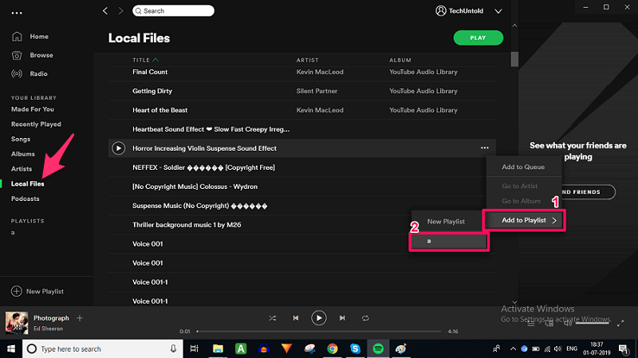The height and width of the screenshot is (358, 638).
Task: Save Photograph with the plus icon
Action: pos(80,318)
